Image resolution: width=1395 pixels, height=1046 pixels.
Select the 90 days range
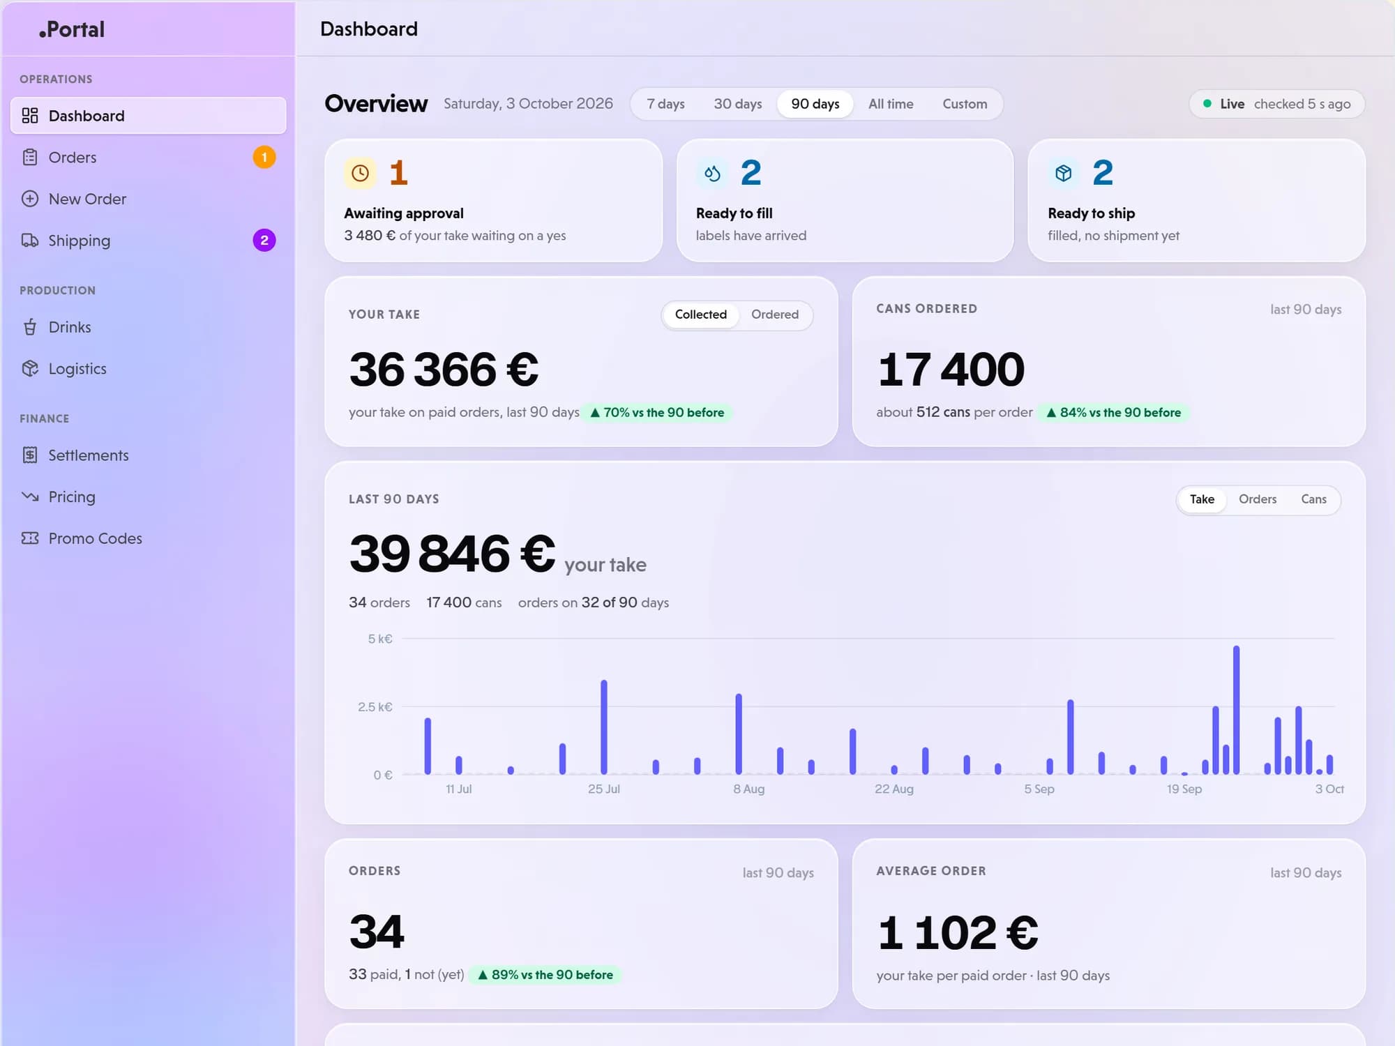tap(815, 104)
